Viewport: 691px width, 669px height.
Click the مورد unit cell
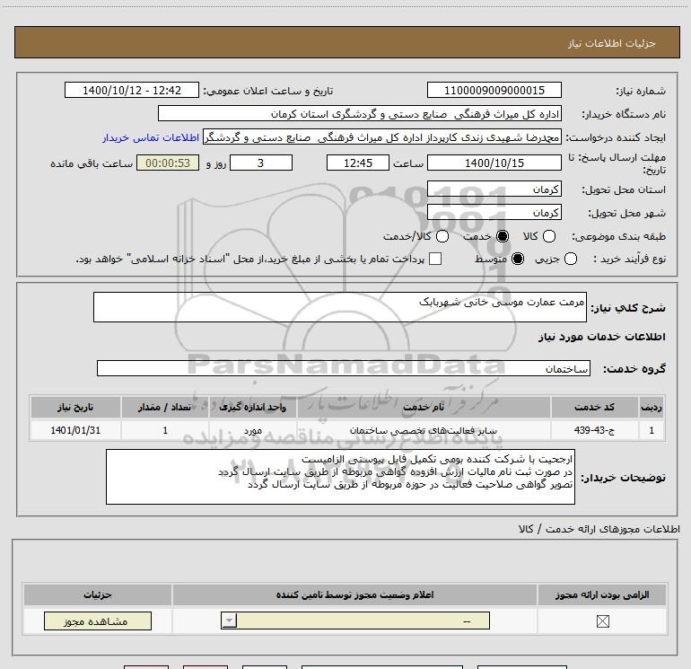(252, 430)
